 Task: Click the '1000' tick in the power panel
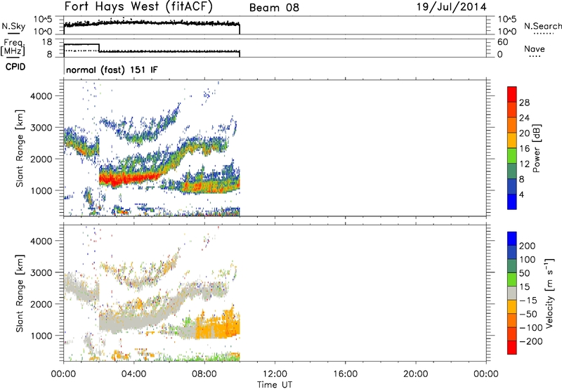(x=41, y=190)
